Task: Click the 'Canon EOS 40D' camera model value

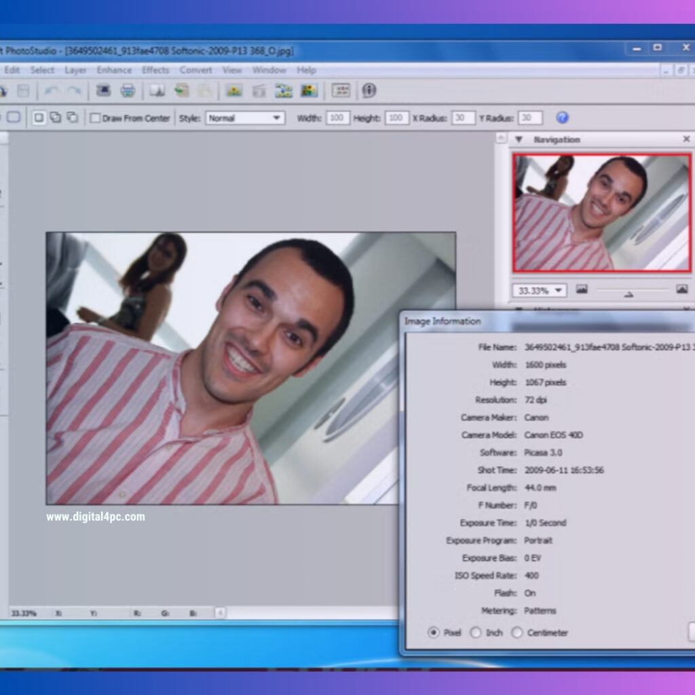Action: click(554, 435)
